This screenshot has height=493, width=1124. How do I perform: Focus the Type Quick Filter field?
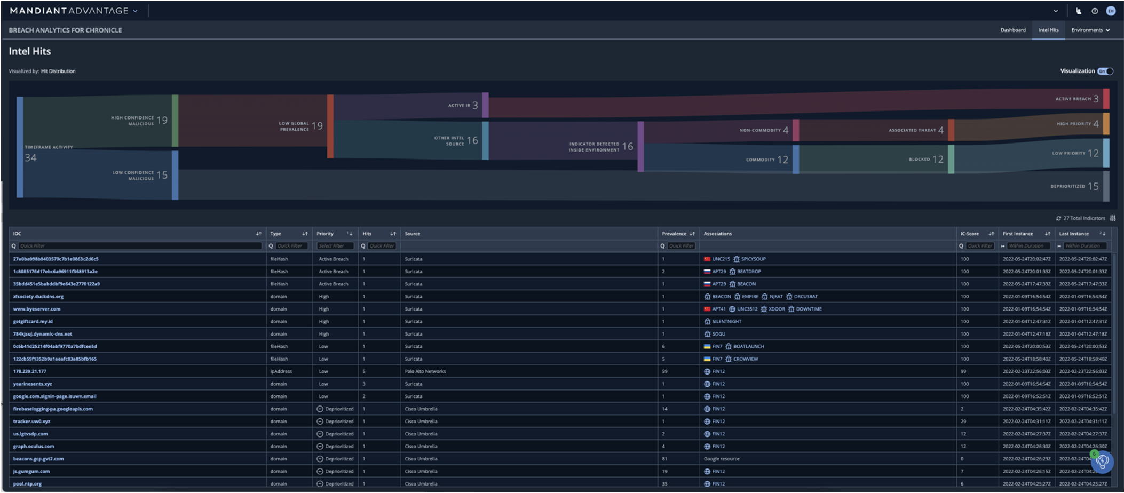pyautogui.click(x=292, y=246)
